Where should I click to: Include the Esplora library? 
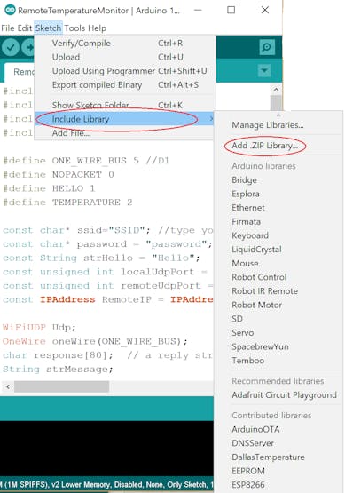coord(246,194)
